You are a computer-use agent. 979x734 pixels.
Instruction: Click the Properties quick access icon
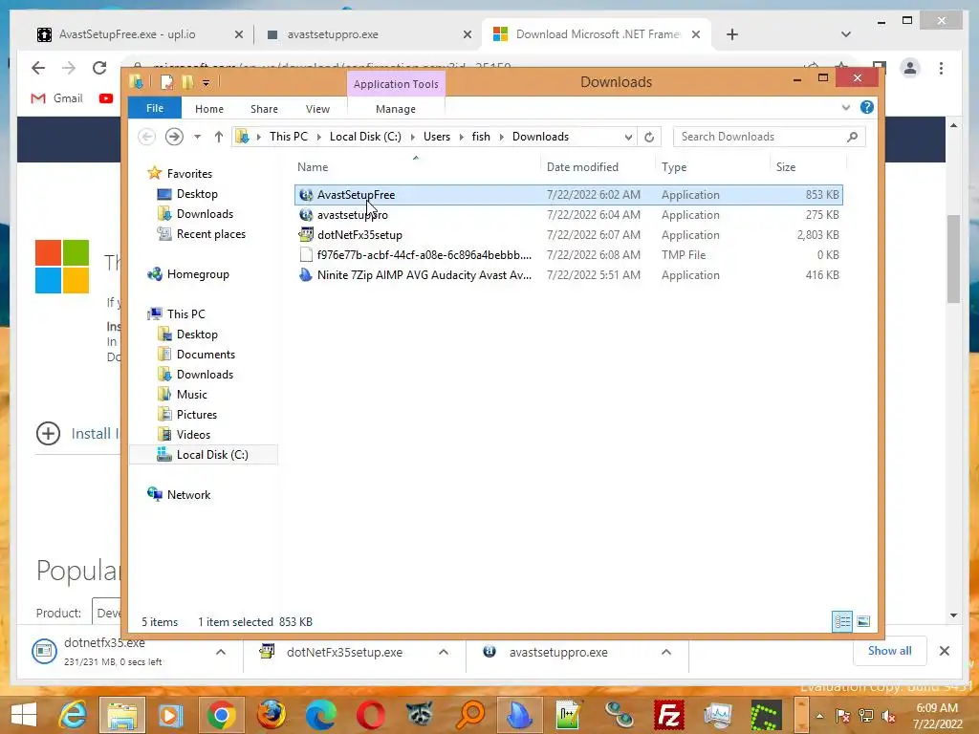click(166, 82)
